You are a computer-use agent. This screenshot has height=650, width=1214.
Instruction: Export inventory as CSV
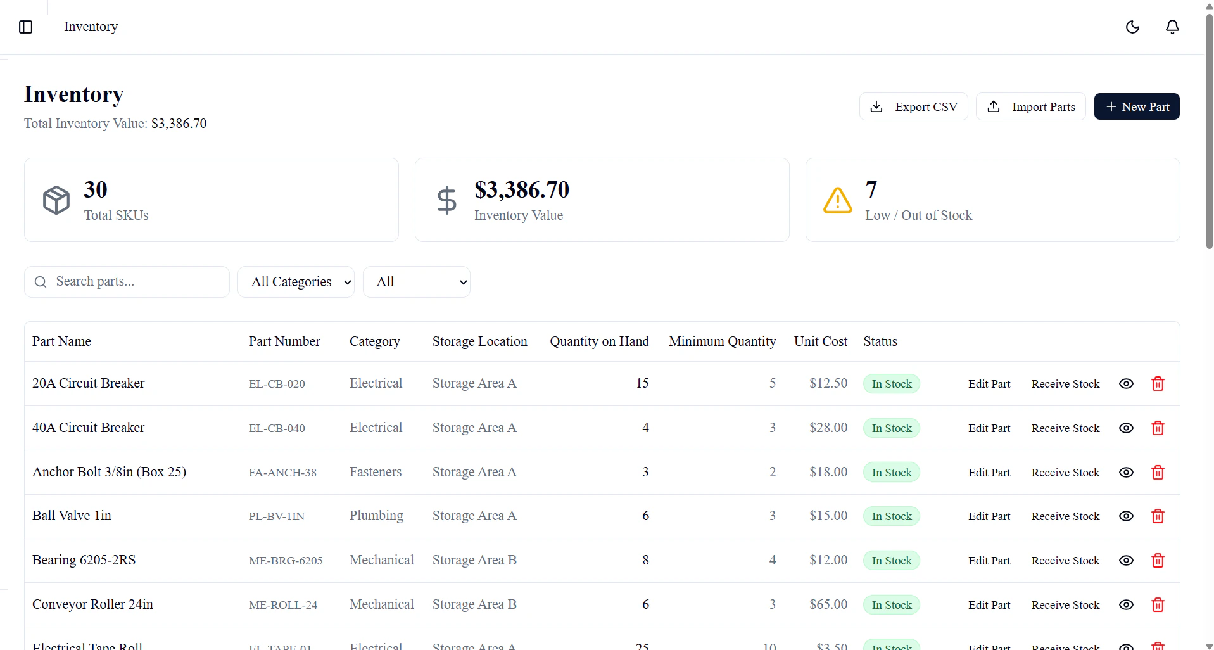pos(913,106)
